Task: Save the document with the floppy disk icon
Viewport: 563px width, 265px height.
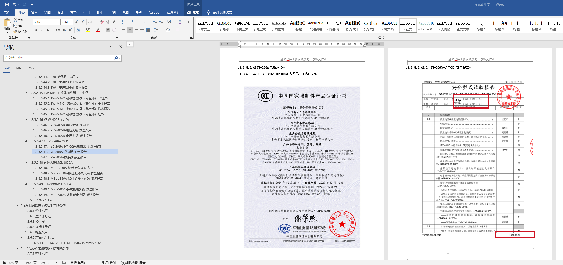Action: tap(7, 4)
